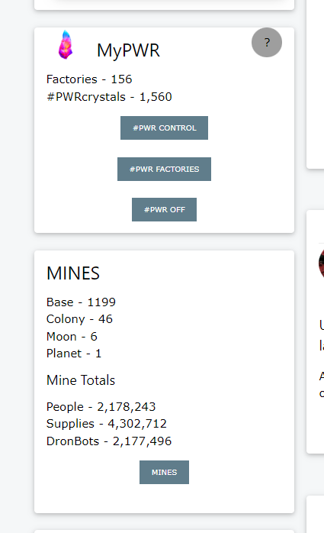
Task: Click the MyPWR card title
Action: click(x=128, y=50)
